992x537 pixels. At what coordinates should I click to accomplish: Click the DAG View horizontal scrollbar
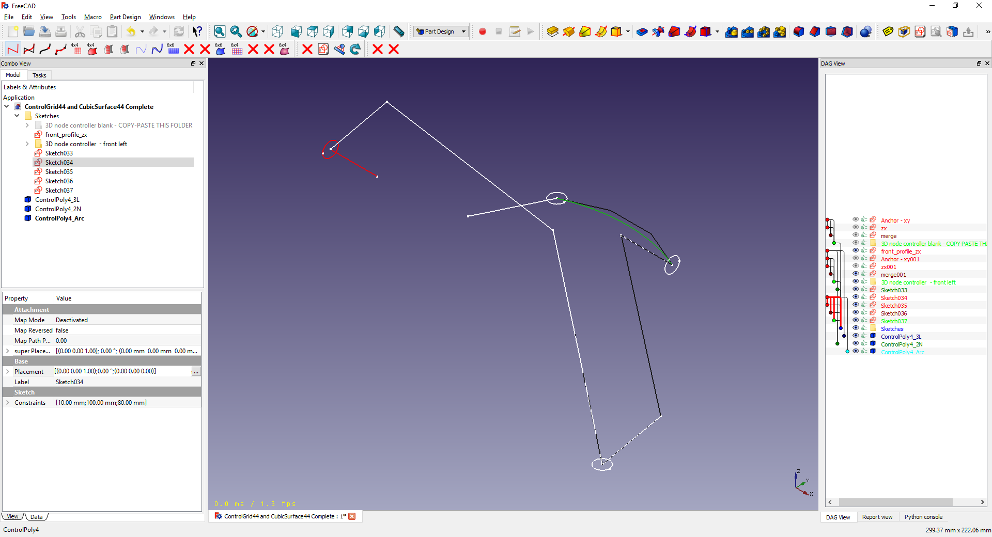coord(895,502)
